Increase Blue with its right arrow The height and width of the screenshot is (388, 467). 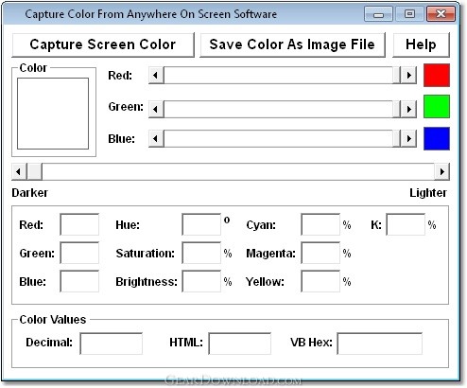[408, 138]
